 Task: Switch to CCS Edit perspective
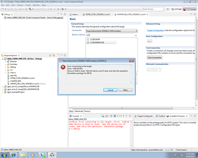(176, 9)
